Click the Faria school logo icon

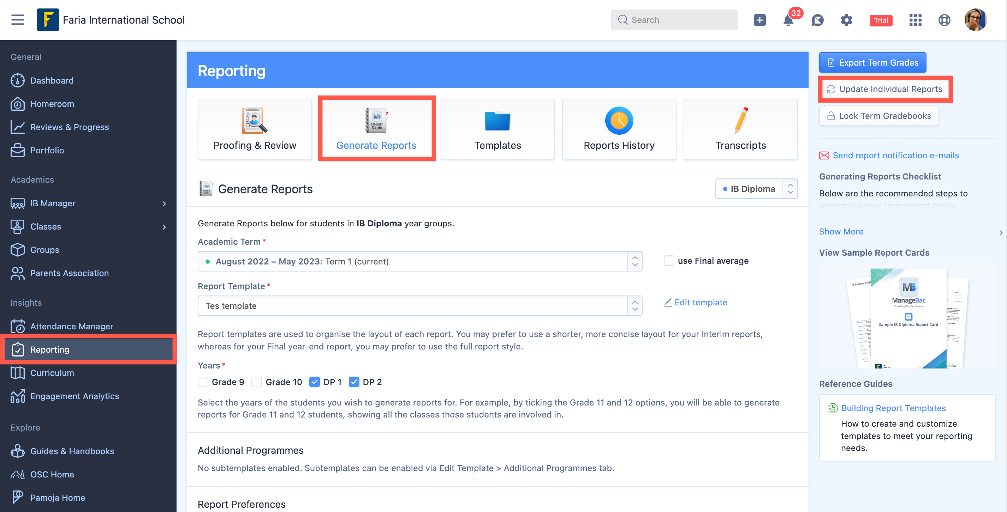pos(48,20)
